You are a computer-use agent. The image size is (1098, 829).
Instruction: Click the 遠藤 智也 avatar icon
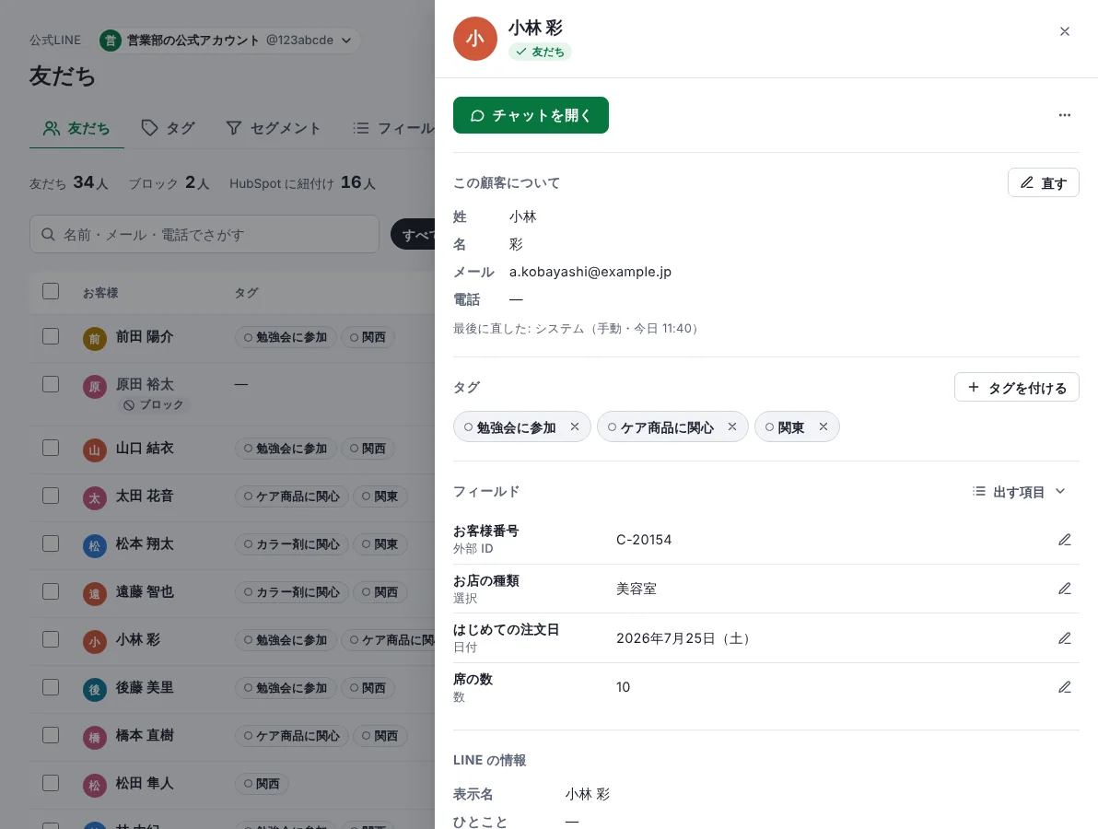click(x=95, y=594)
